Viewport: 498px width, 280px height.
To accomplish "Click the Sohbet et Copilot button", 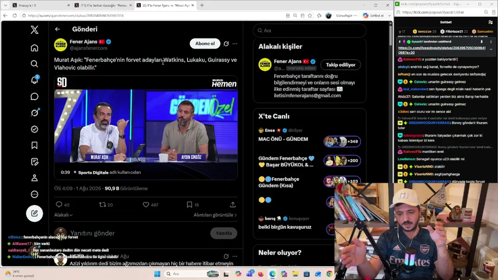I will (373, 16).
